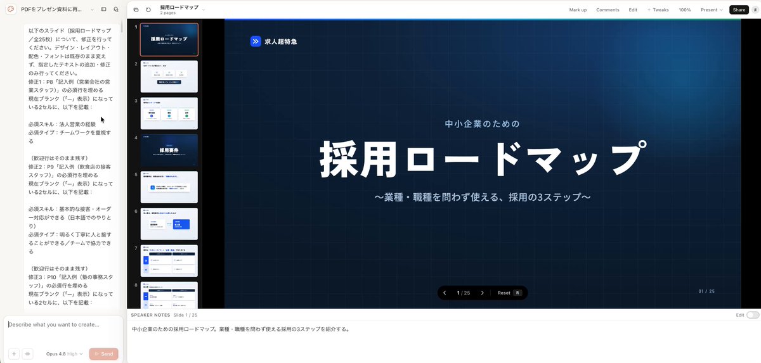Click the 'Slide 1 / 25' notes label
761x363 pixels.
click(186, 315)
